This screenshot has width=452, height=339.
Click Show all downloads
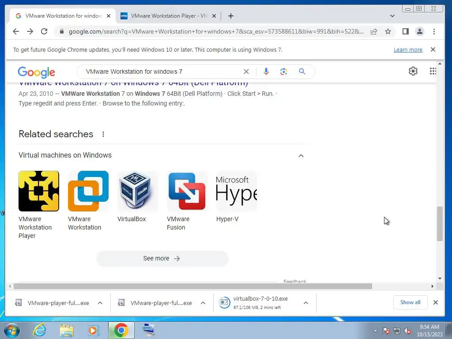pyautogui.click(x=410, y=302)
